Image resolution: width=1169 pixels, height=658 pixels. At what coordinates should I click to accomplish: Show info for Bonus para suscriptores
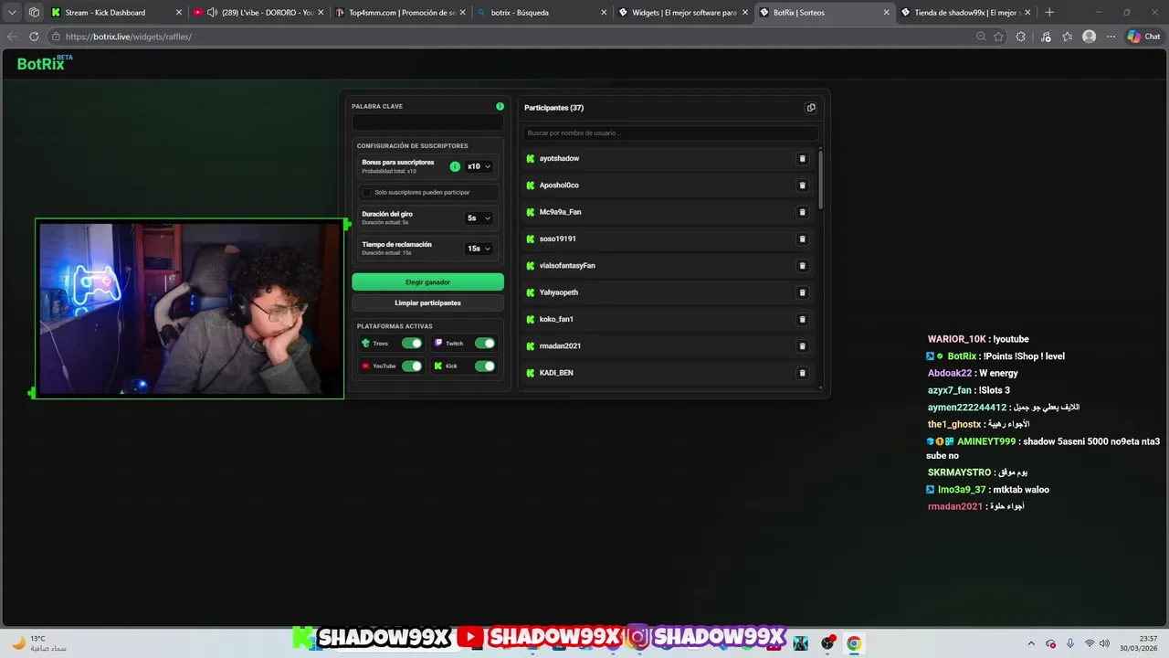tap(455, 166)
